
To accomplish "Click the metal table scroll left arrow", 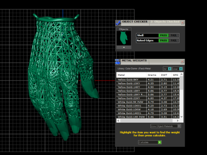I will [118, 121].
